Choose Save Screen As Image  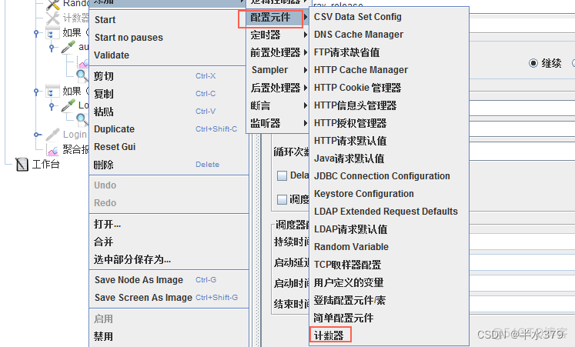169,298
